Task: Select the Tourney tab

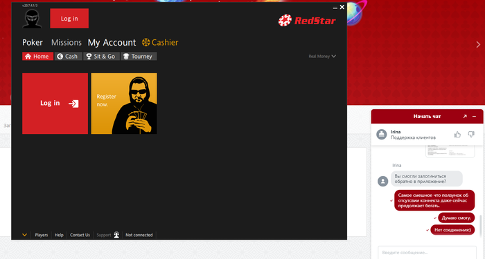Action: tap(139, 57)
